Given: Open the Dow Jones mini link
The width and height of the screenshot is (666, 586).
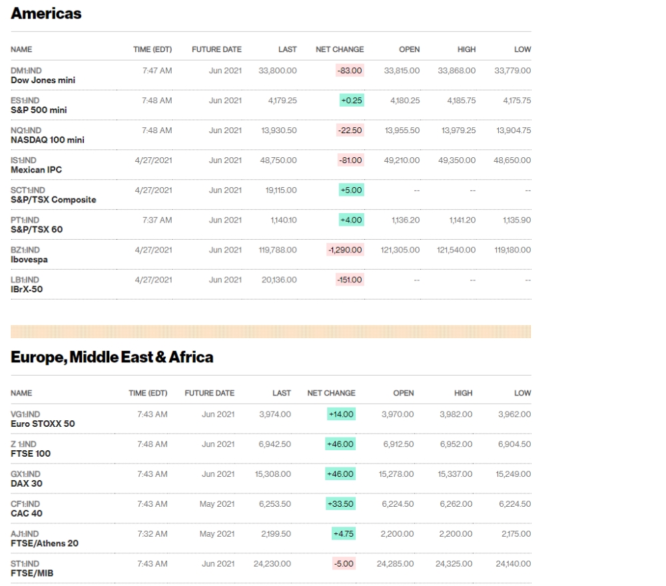Looking at the screenshot, I should pyautogui.click(x=43, y=80).
